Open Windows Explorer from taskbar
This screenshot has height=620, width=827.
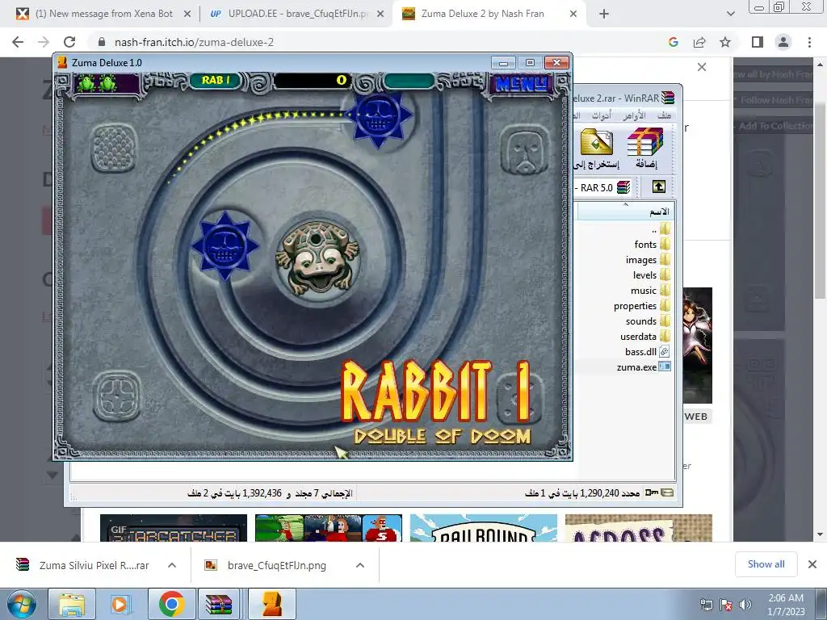71,604
